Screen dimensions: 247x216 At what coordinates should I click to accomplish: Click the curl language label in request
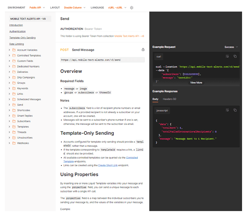click(159, 57)
